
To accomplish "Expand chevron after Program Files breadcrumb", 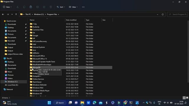I will [x=58, y=14].
